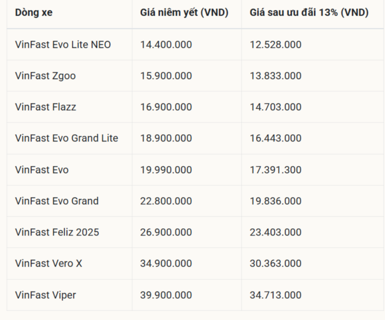385x320 pixels.
Task: Click the 34.713.000 Viper discounted price
Action: 276,295
